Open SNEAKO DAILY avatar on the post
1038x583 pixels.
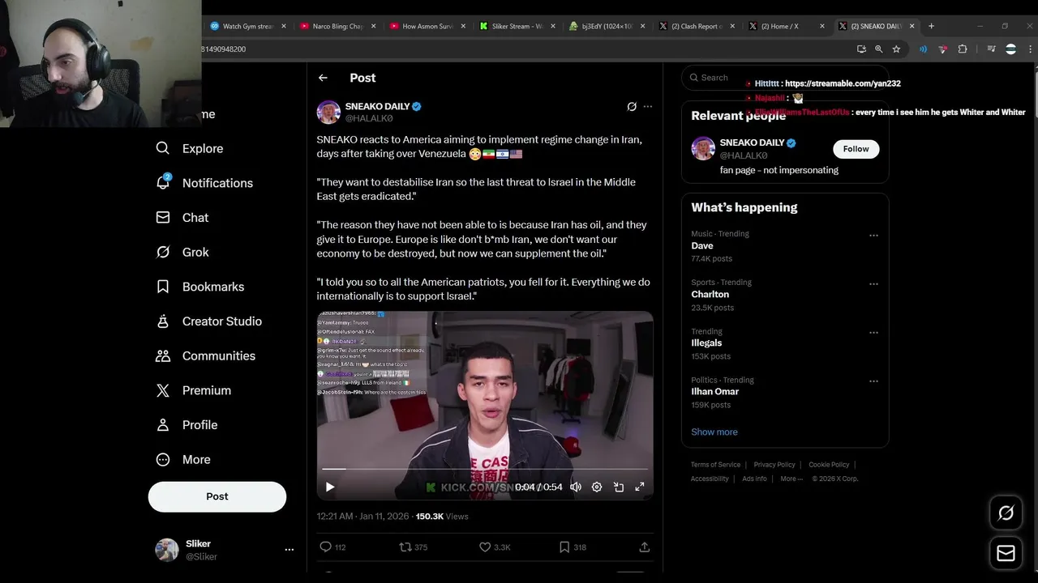pos(328,112)
